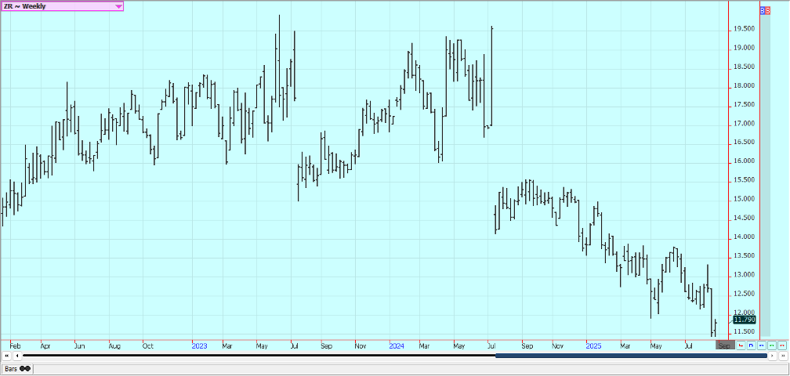Click the 2023 year label on time axis
The height and width of the screenshot is (376, 790).
[x=200, y=346]
